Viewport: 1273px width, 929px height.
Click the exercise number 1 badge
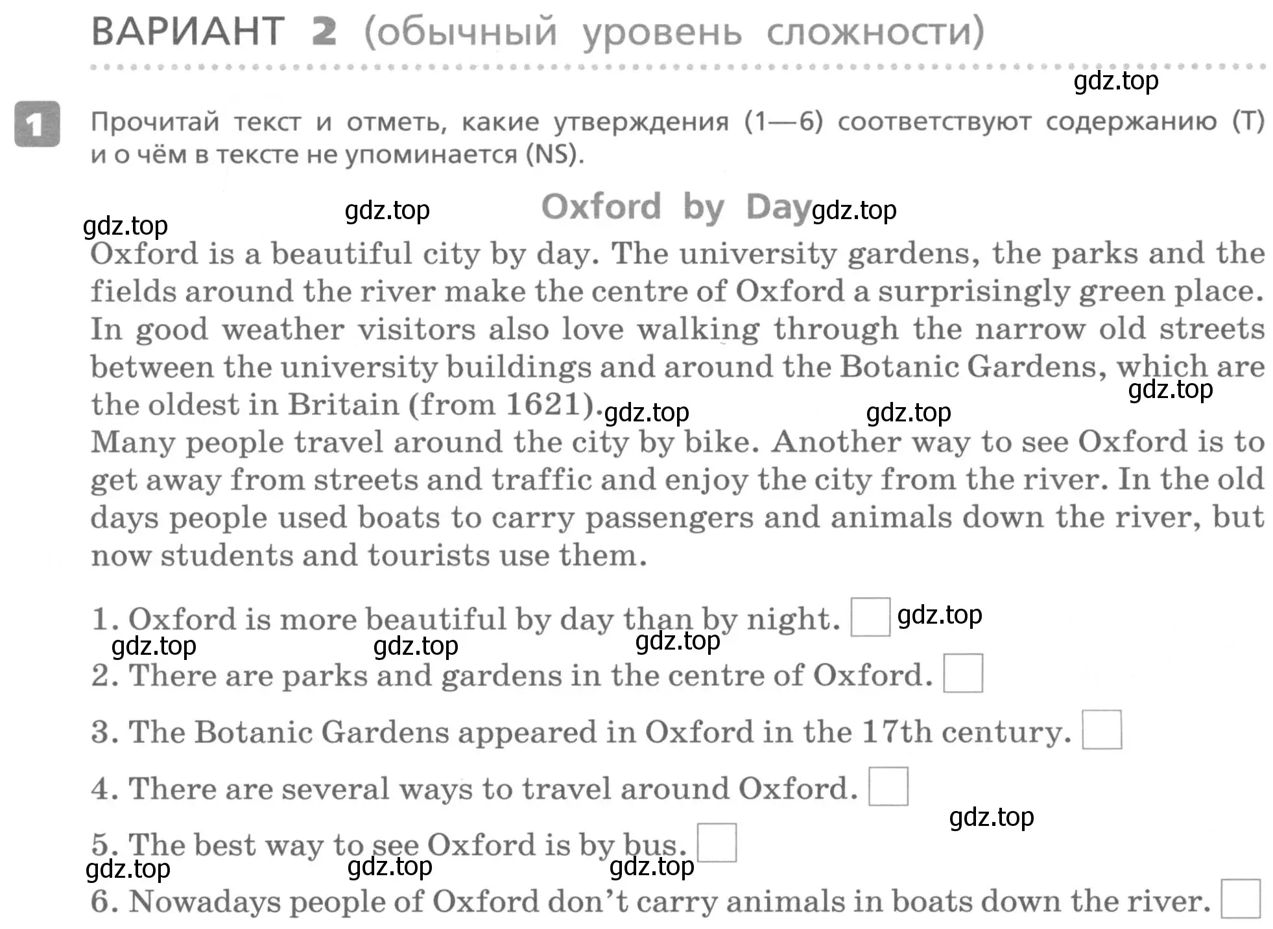pos(37,124)
